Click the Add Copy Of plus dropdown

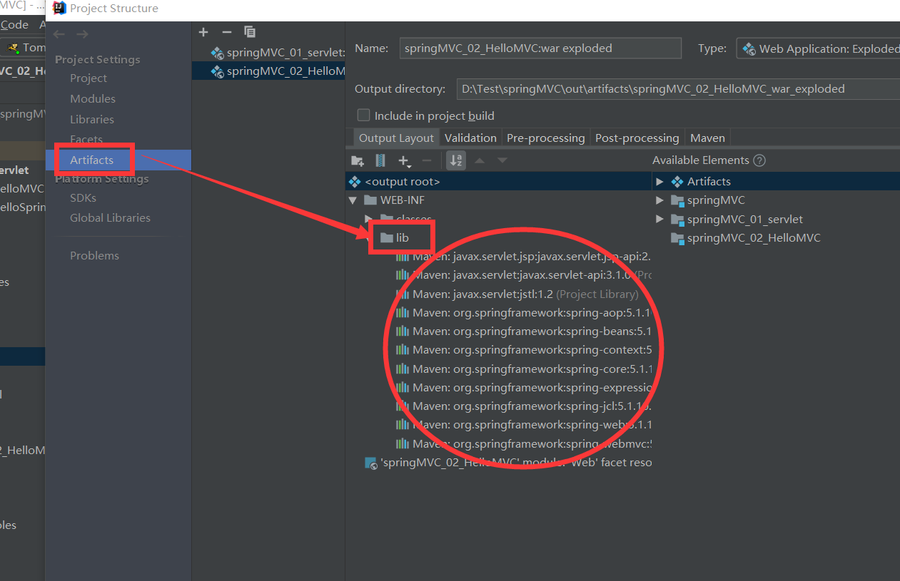(x=404, y=161)
